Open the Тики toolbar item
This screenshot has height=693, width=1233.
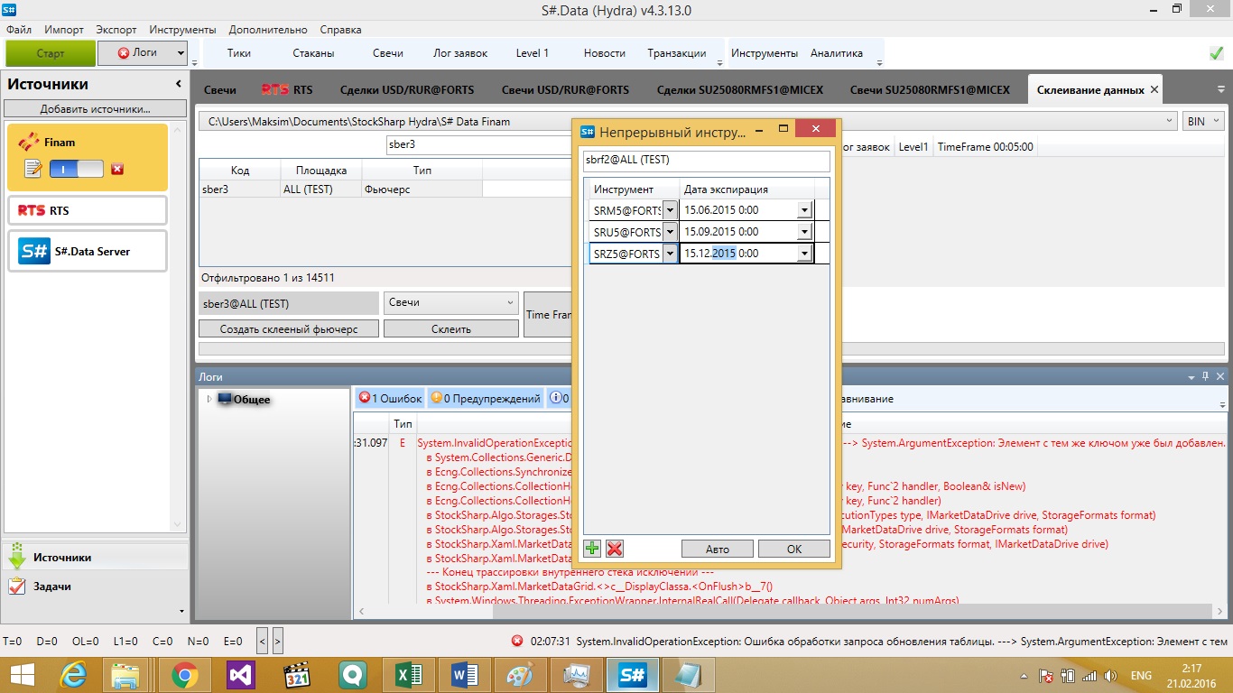(x=239, y=53)
